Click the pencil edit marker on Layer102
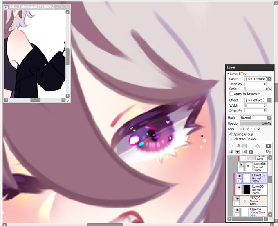The height and width of the screenshot is (226, 278). tap(239, 180)
